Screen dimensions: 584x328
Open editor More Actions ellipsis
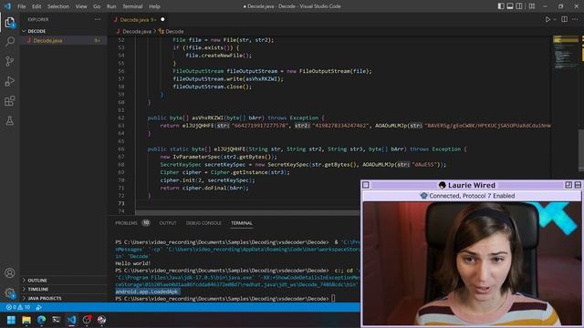[x=576, y=19]
